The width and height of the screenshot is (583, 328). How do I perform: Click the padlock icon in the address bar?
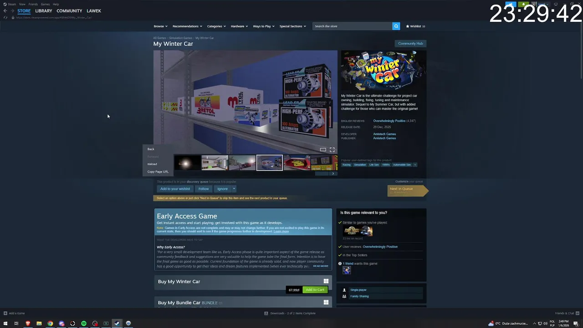13,17
